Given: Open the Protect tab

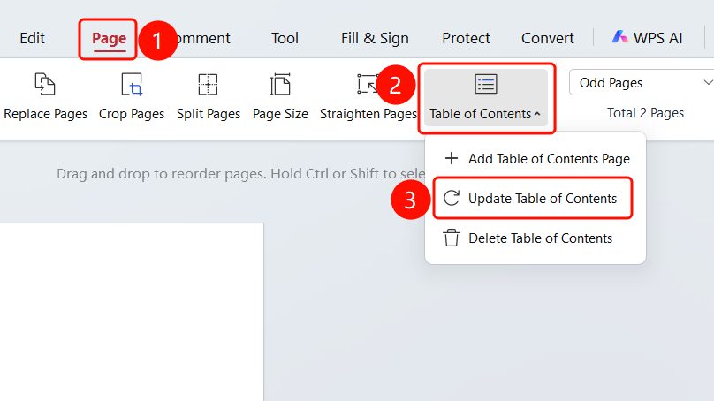Looking at the screenshot, I should pos(466,38).
